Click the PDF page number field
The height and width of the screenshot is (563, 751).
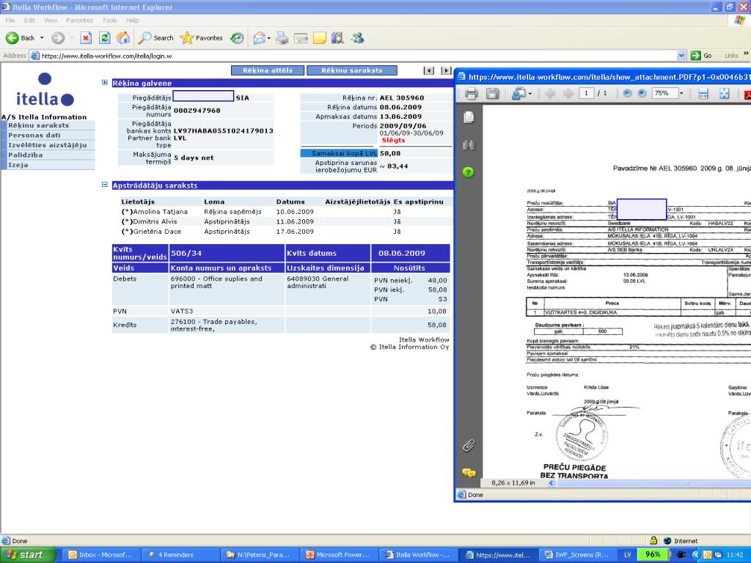pyautogui.click(x=586, y=93)
